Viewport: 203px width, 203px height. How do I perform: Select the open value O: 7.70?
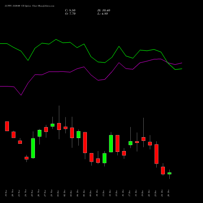click(x=70, y=14)
